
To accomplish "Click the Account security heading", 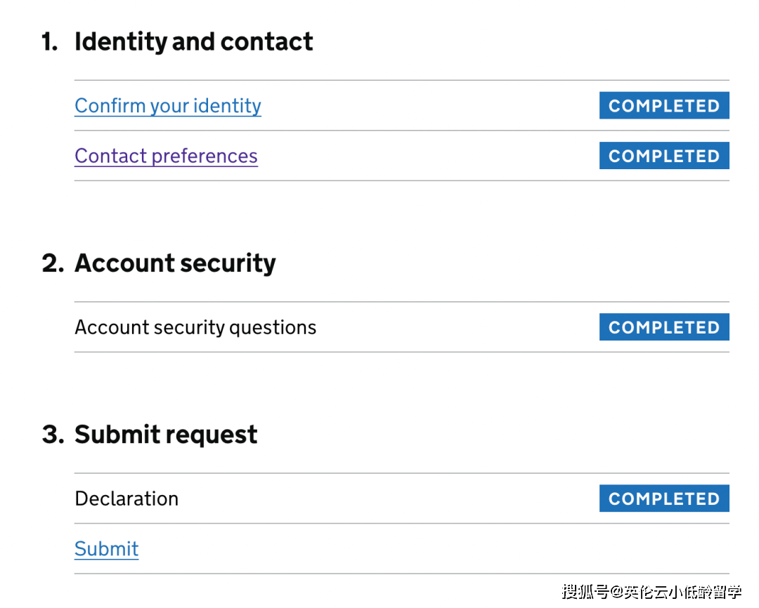I will 175,263.
